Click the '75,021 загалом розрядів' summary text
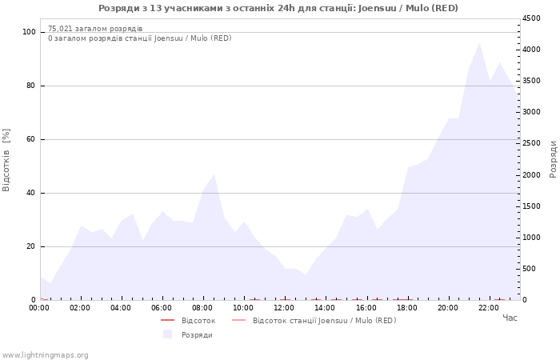Viewport: 560px width, 360px height. pos(95,29)
